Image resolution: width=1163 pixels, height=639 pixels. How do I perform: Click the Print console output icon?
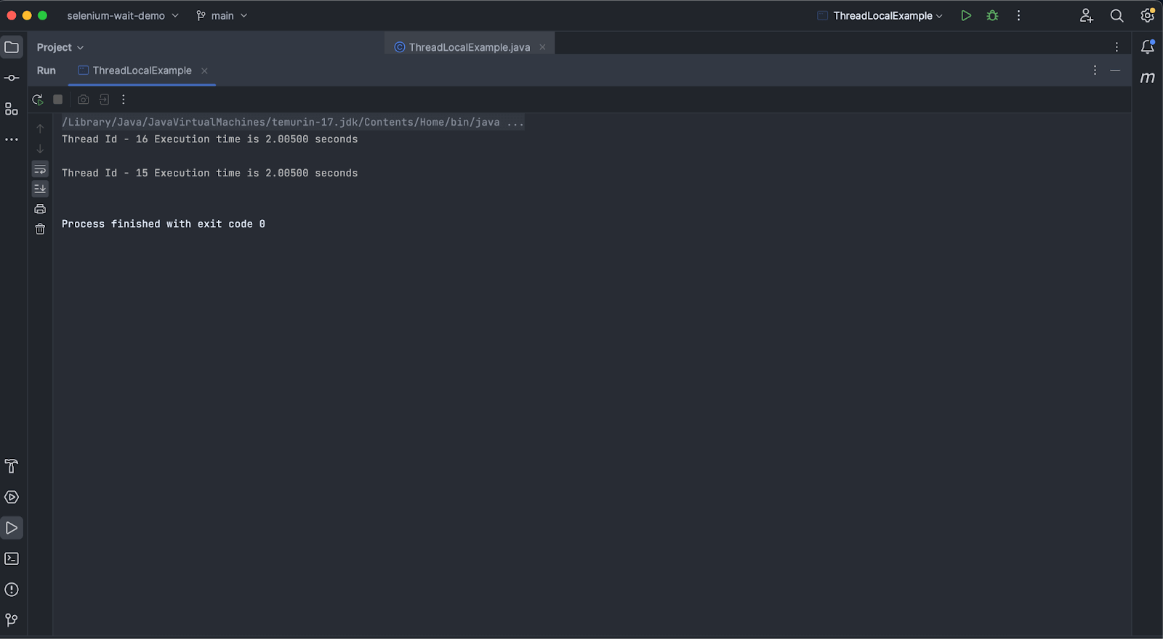point(40,209)
